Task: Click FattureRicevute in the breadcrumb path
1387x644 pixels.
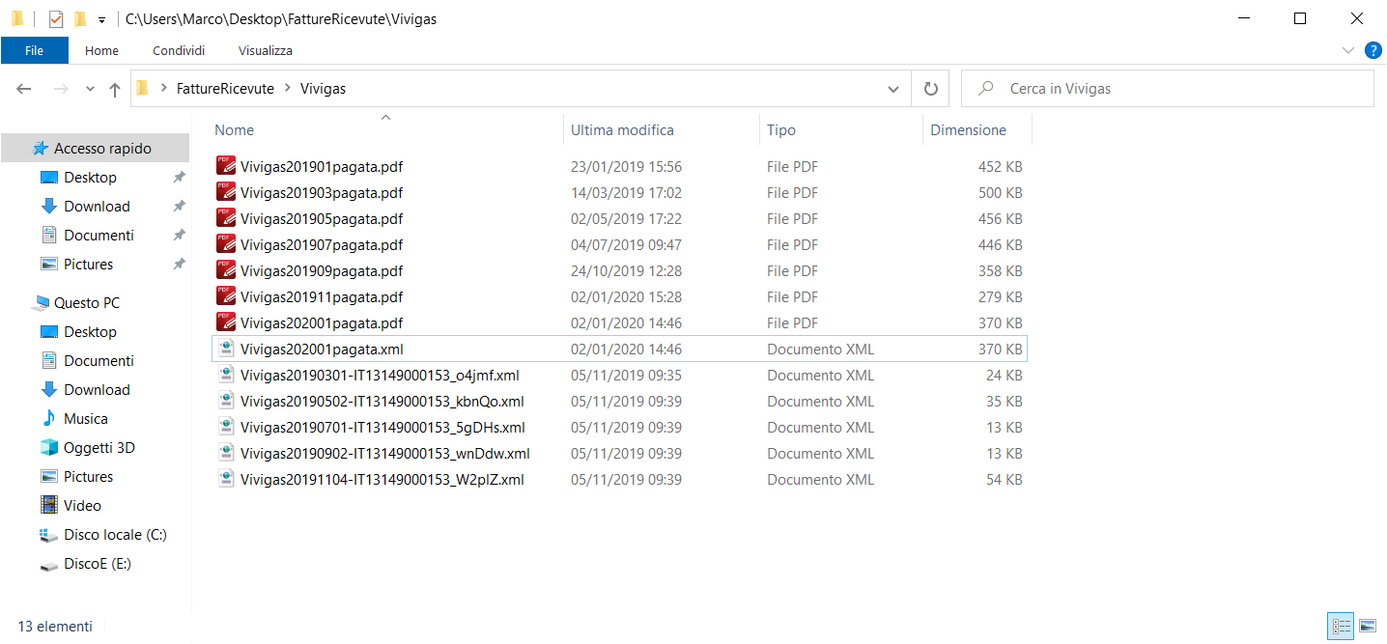Action: pos(225,89)
